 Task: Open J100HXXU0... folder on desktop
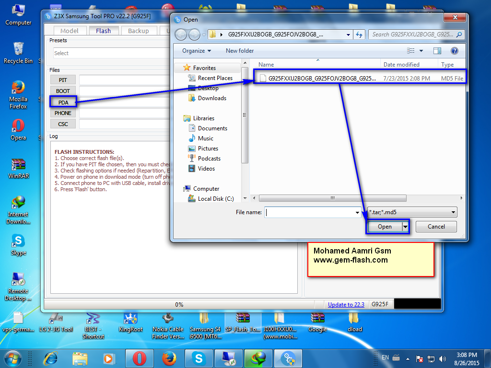pyautogui.click(x=280, y=326)
